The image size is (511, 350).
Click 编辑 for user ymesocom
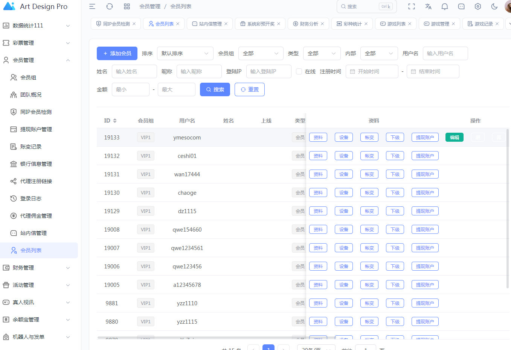tap(454, 138)
